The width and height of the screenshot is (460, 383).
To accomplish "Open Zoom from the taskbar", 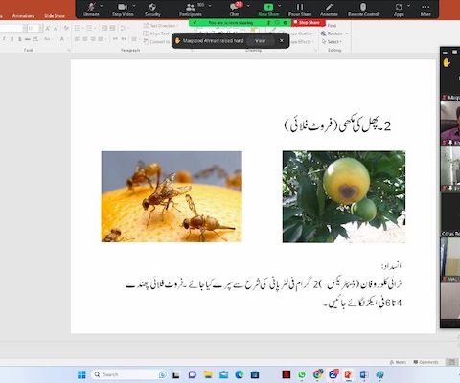I will 333,374.
